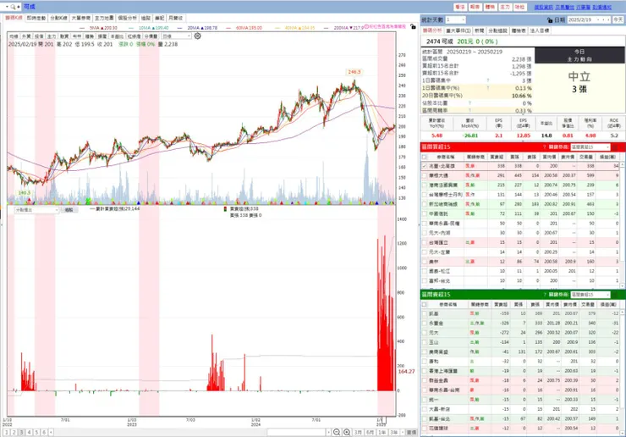Click the 20MA blue legend line swatch
This screenshot has width=626, height=437.
[179, 28]
